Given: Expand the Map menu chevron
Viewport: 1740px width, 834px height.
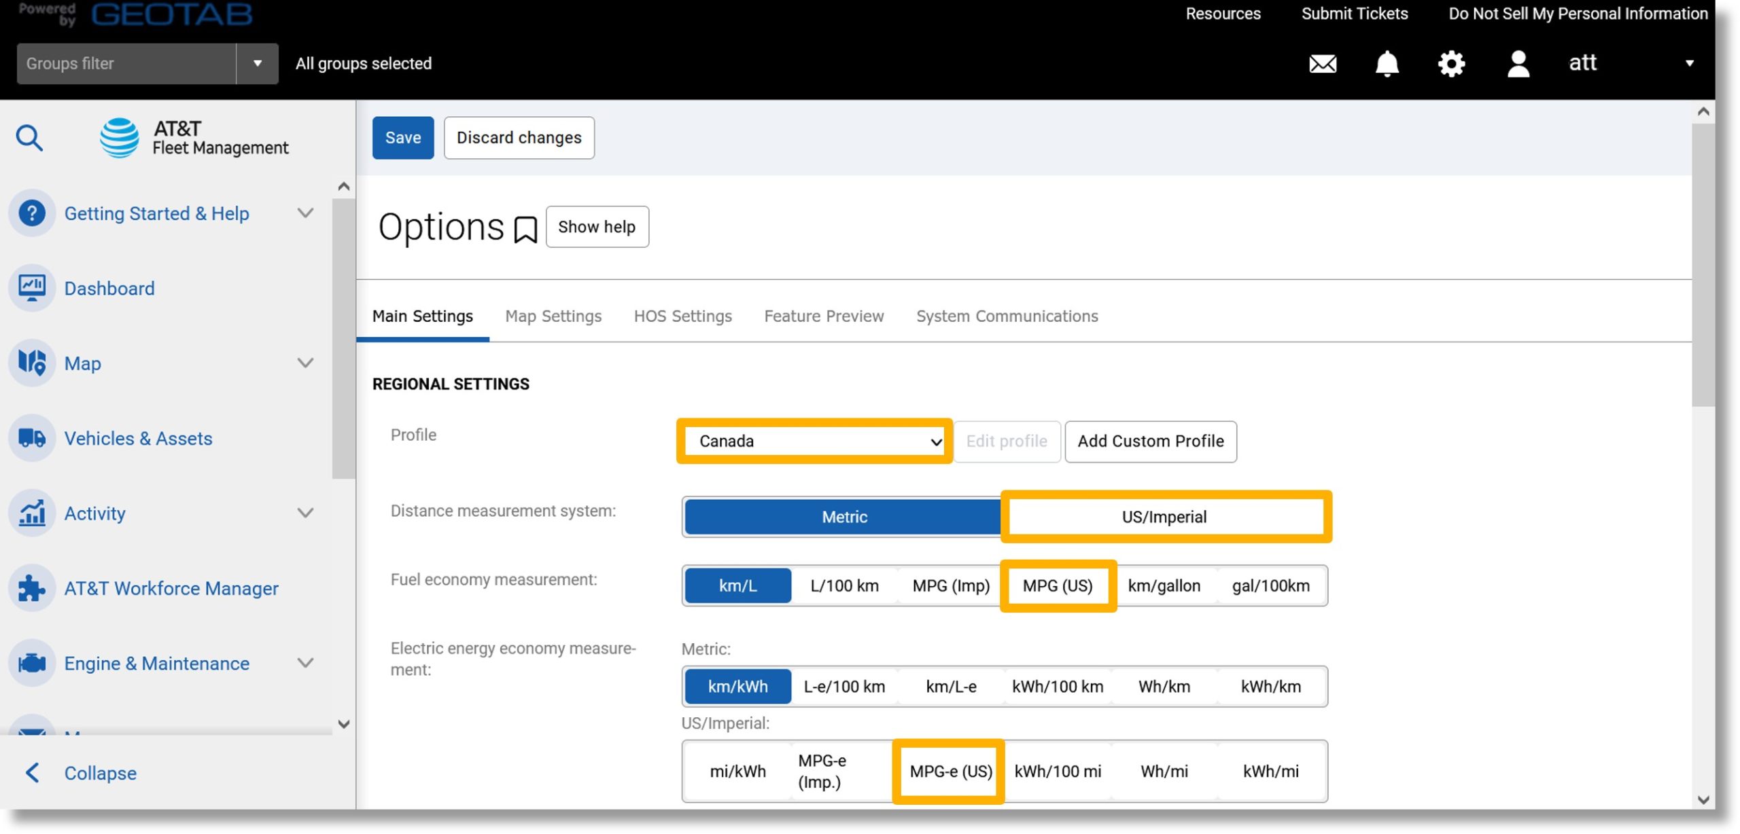Looking at the screenshot, I should coord(306,363).
